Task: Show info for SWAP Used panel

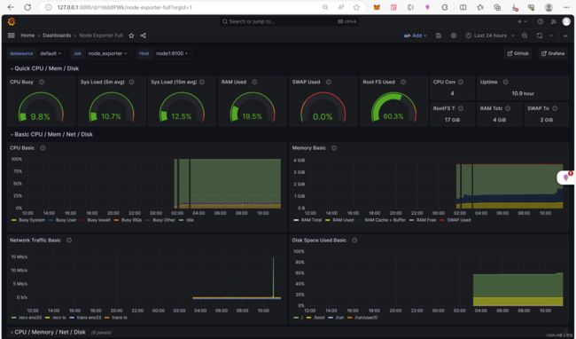Action: (329, 82)
